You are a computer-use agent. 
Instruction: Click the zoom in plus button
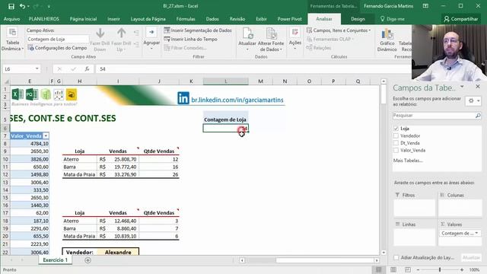[x=462, y=269]
